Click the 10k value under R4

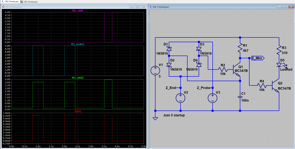262,90
